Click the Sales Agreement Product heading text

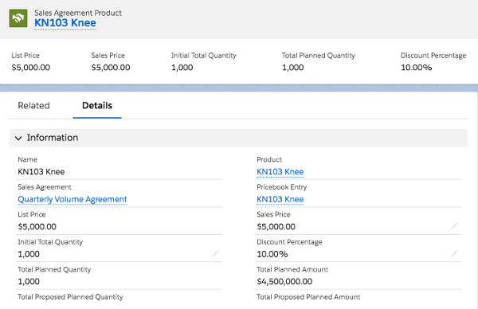click(78, 13)
